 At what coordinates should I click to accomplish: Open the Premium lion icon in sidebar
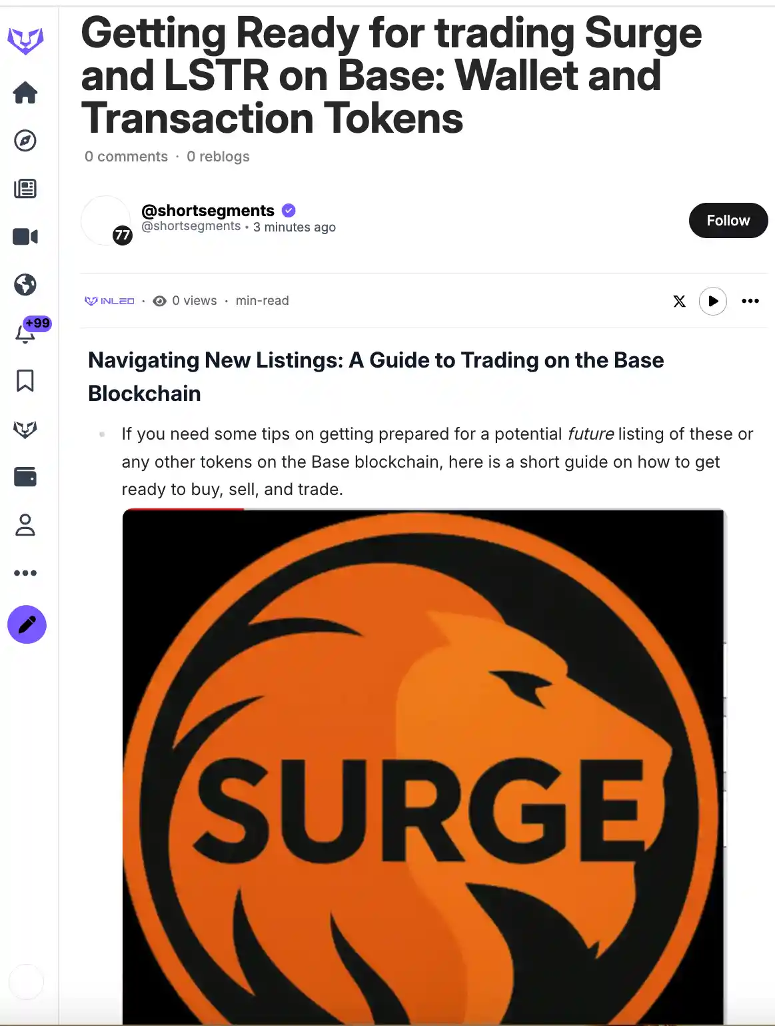[25, 429]
